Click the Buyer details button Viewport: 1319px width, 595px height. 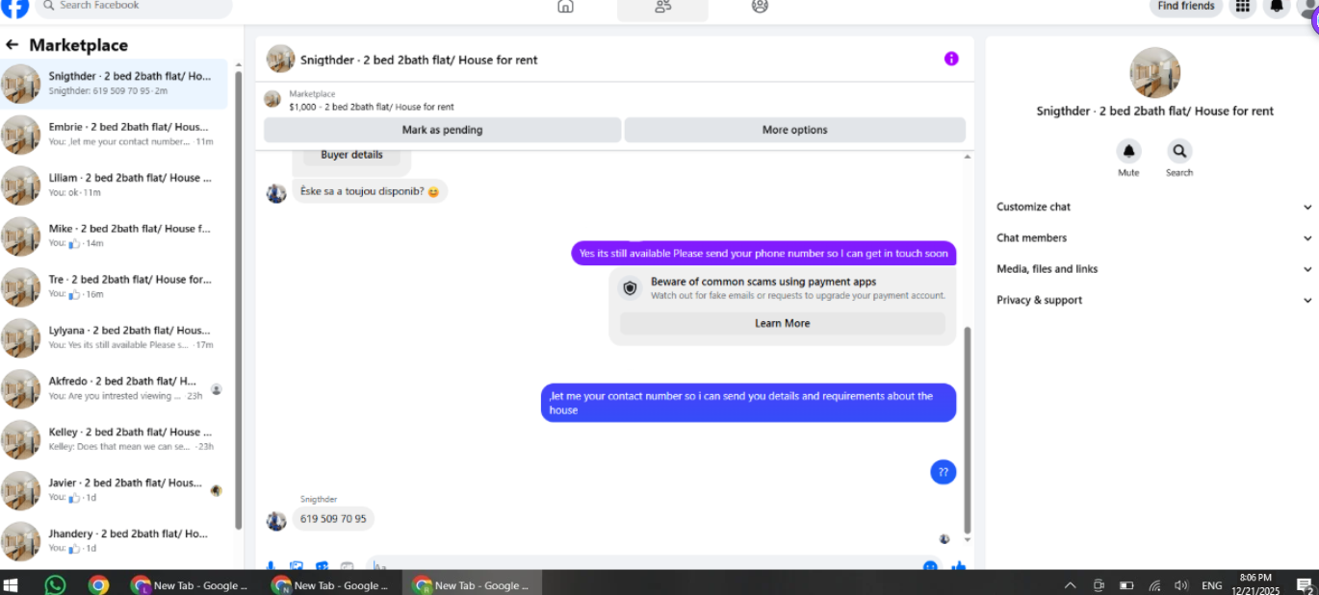(351, 156)
